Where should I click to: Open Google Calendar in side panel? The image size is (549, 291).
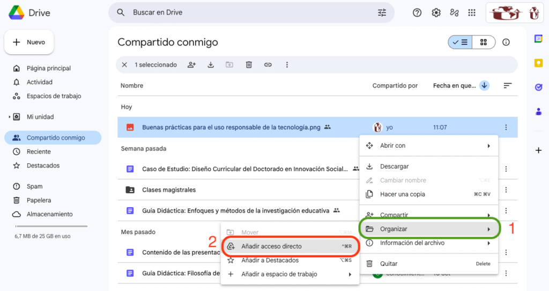pos(538,39)
